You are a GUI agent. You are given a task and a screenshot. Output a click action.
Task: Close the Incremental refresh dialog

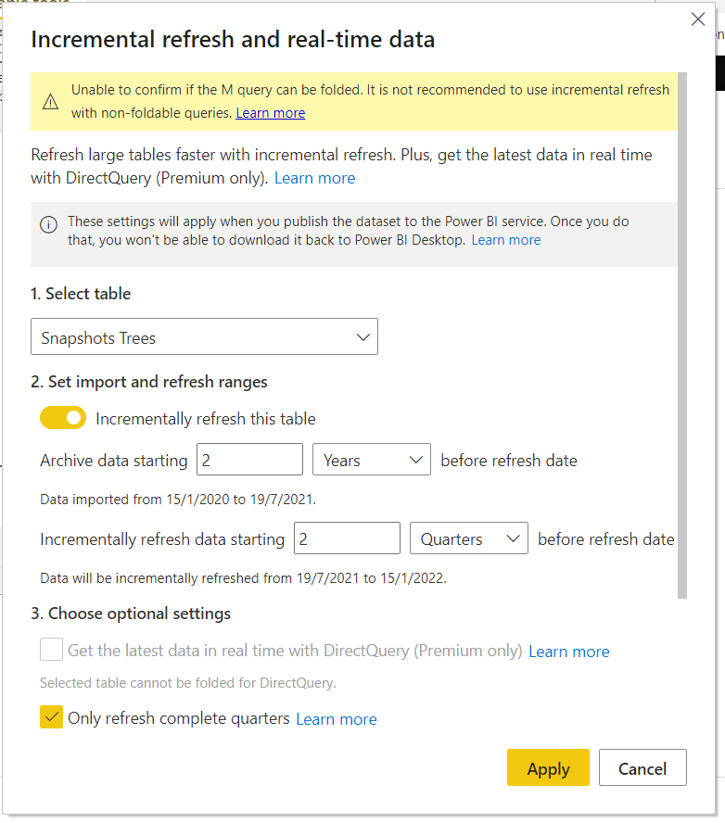click(x=698, y=19)
